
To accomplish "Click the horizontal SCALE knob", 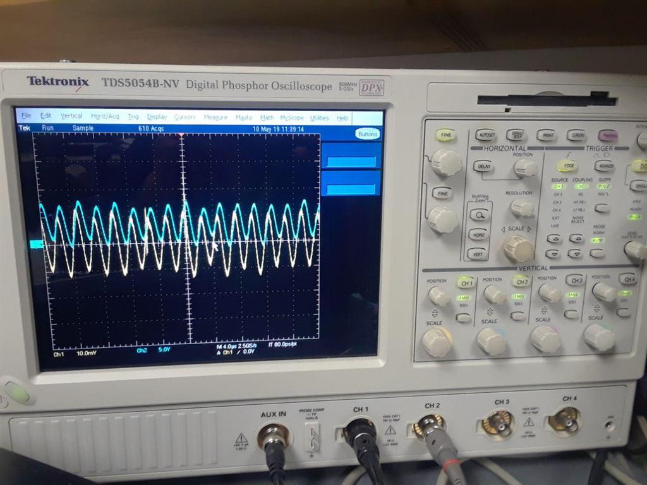I will point(519,249).
